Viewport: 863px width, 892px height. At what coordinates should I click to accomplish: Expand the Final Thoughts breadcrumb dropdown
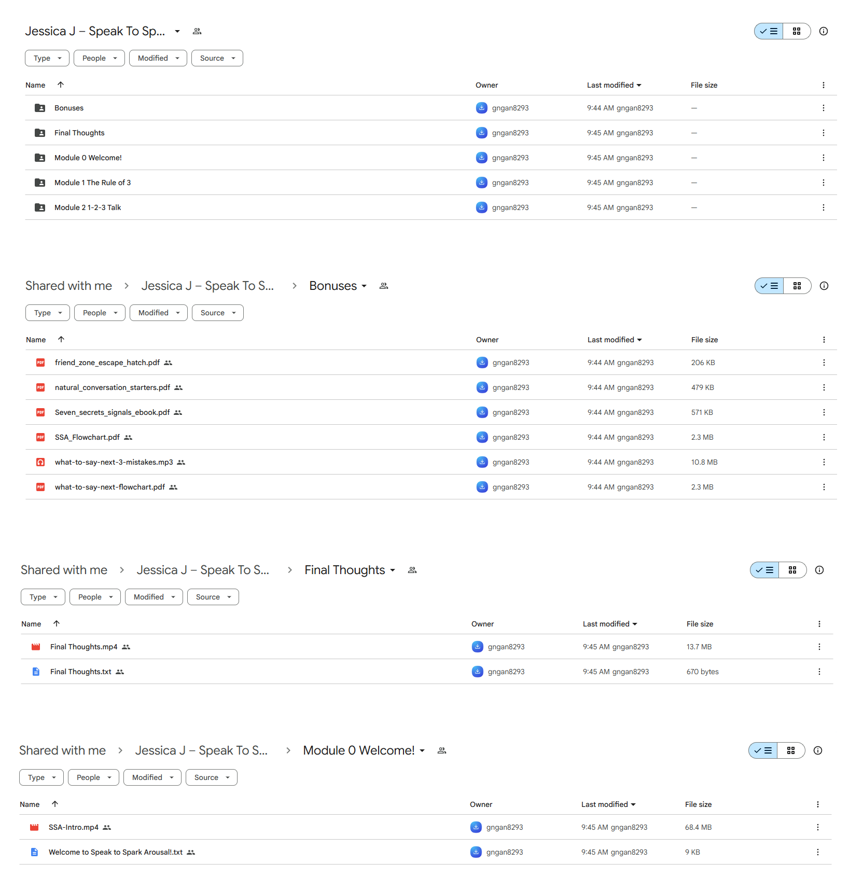click(x=393, y=570)
